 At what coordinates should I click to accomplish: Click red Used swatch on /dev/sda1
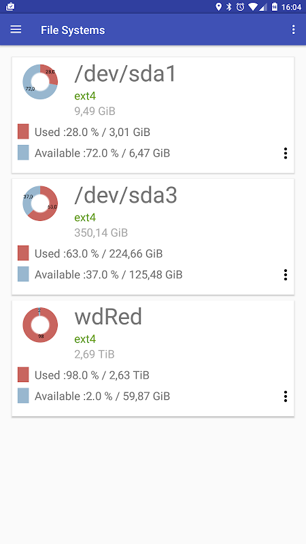23,131
